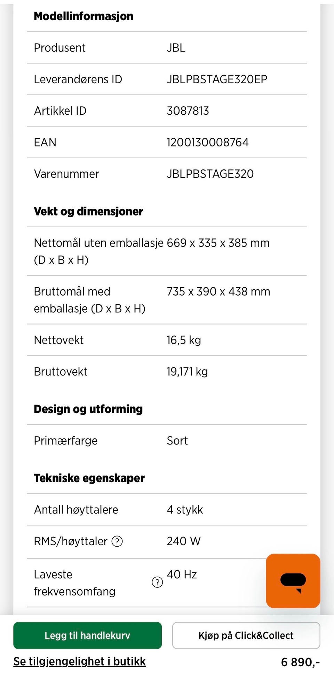Click the Tekniske egenskaper heading
This screenshot has height=677, width=334.
[x=89, y=478]
